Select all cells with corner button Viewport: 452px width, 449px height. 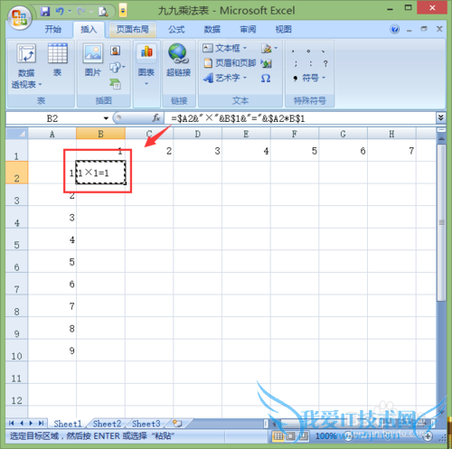(17, 134)
